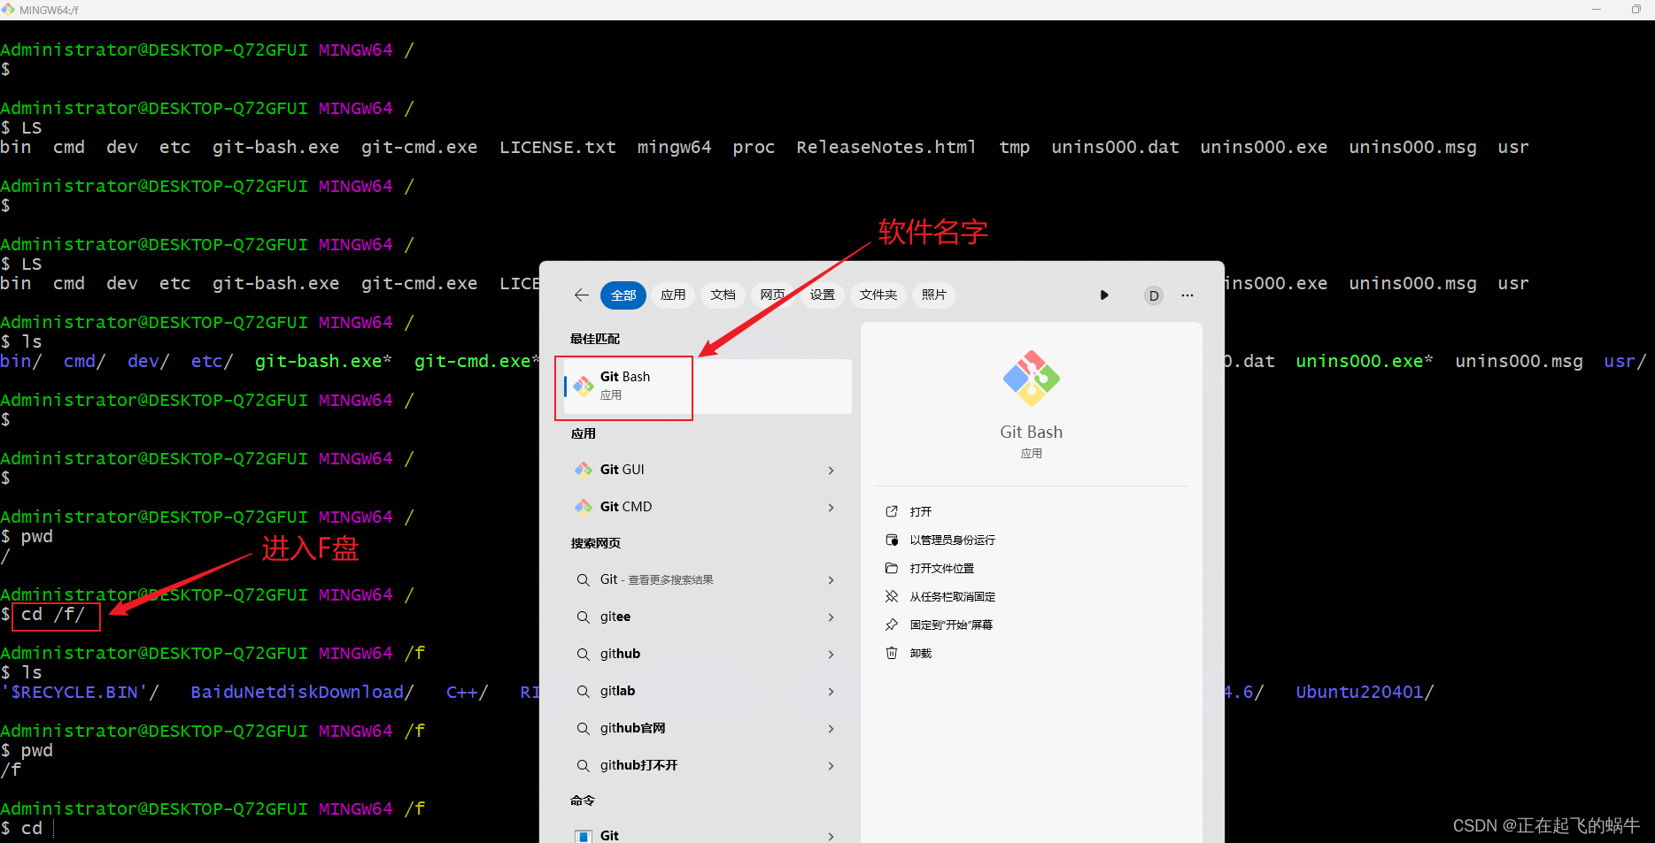Click the pin to Start icon

coord(892,625)
